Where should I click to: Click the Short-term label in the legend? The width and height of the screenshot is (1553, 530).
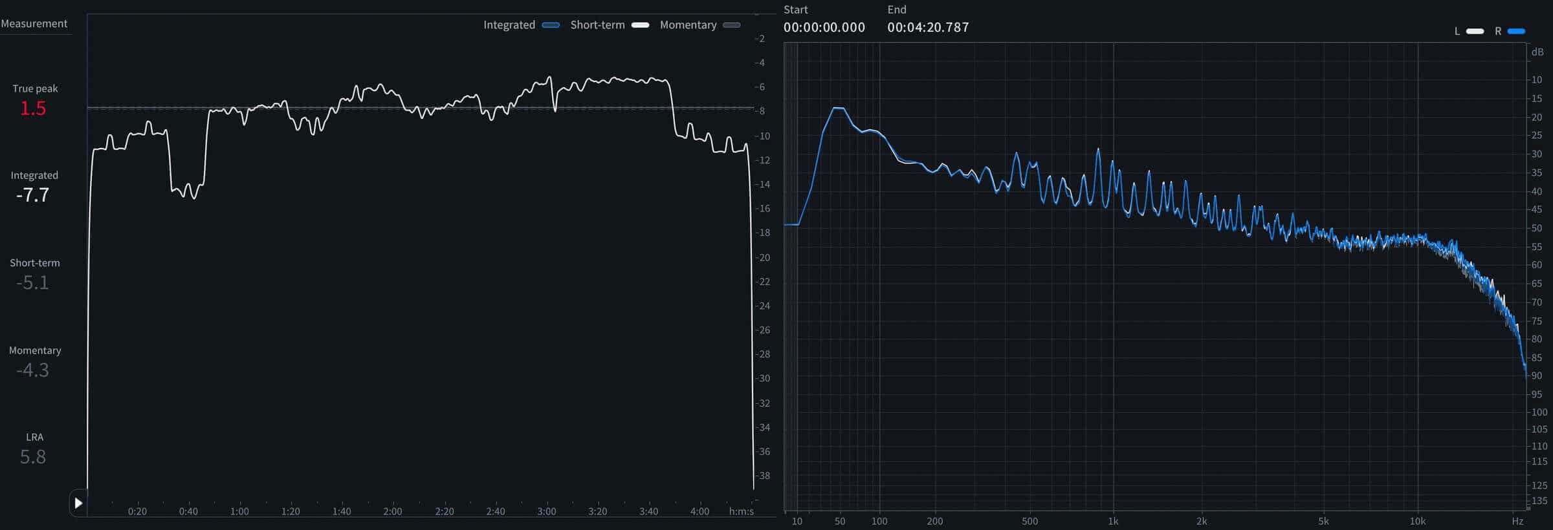tap(597, 25)
